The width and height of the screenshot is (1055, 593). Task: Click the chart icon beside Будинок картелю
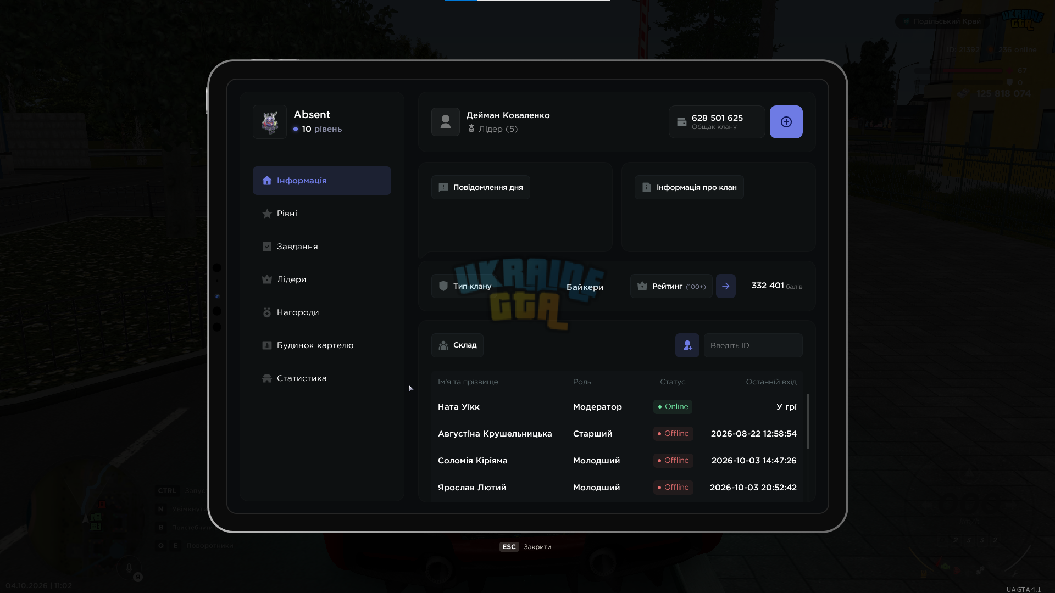[x=267, y=345]
